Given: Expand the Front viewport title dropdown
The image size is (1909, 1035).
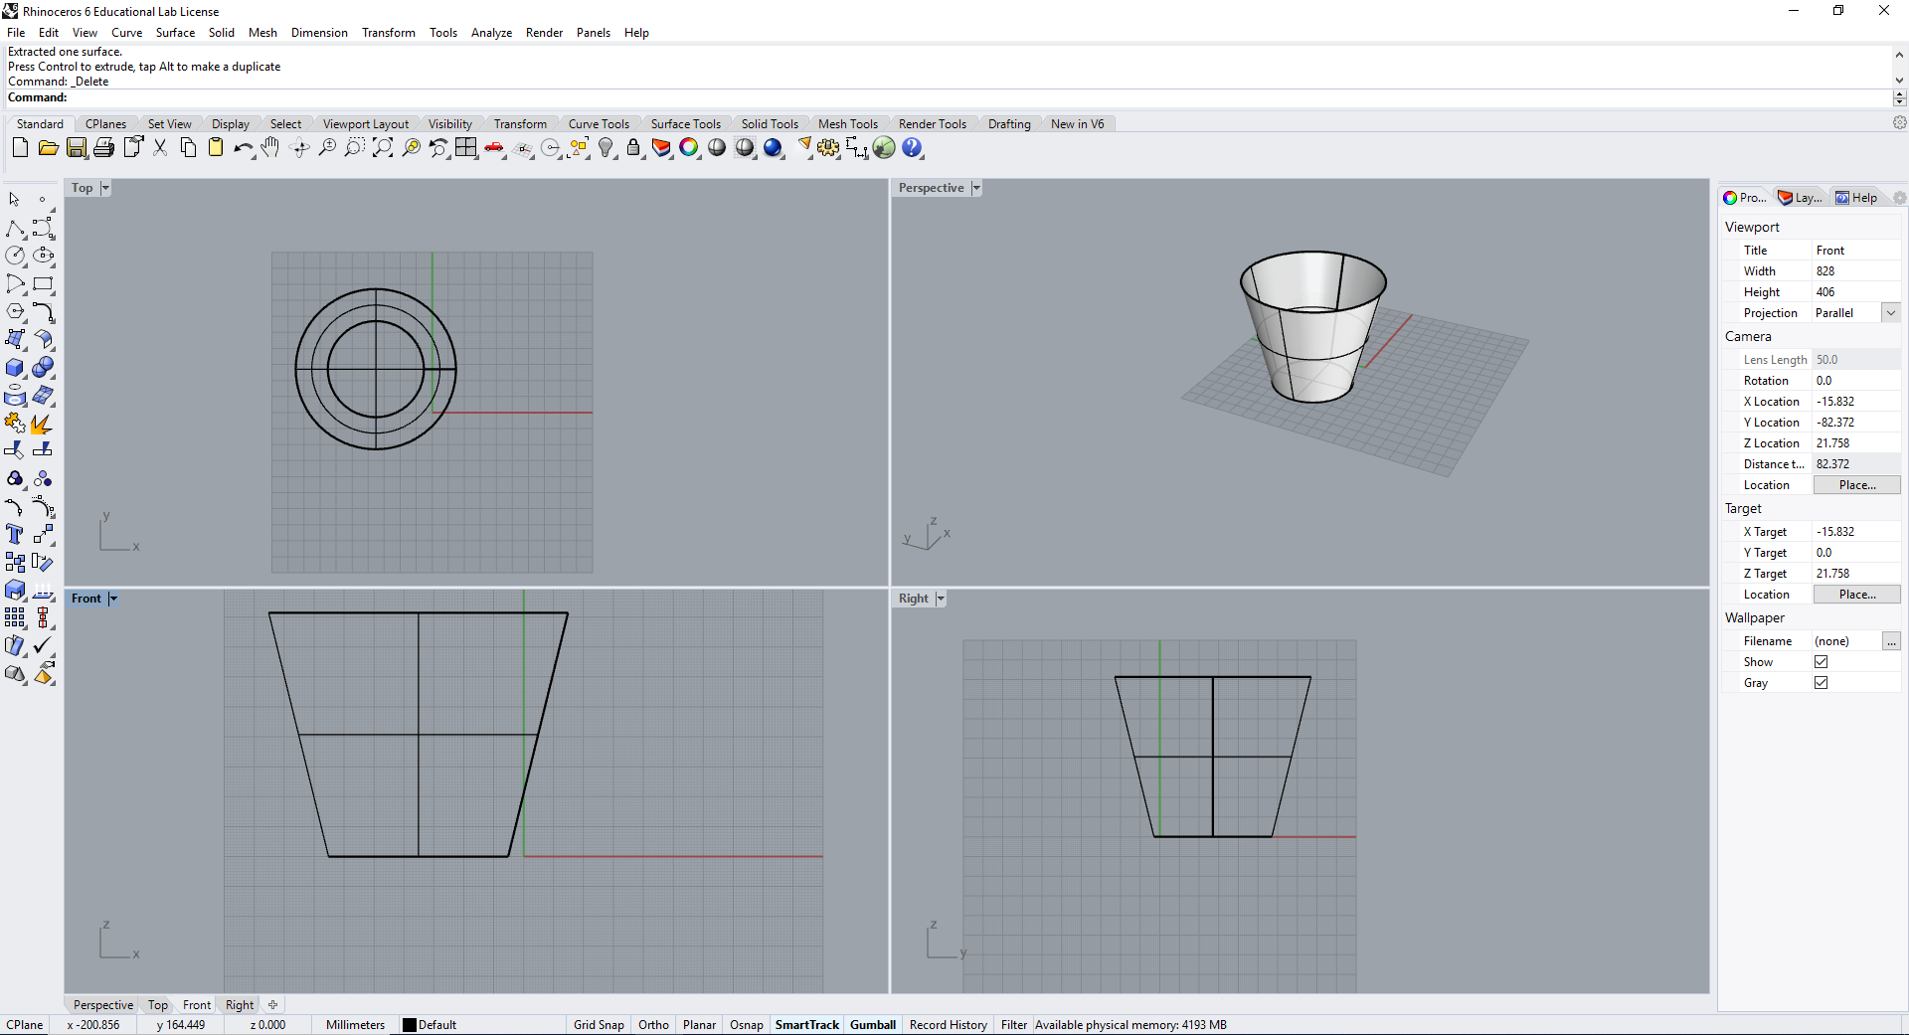Looking at the screenshot, I should 113,599.
